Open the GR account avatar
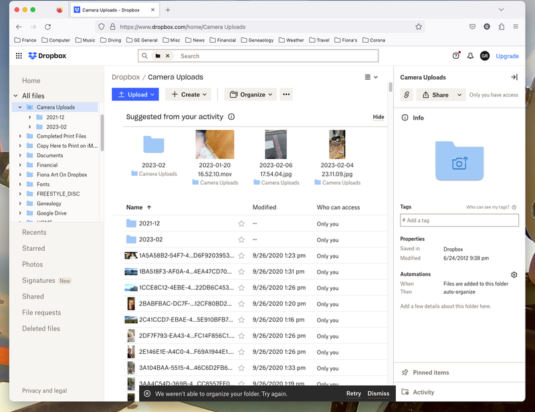This screenshot has height=412, width=535. (485, 56)
